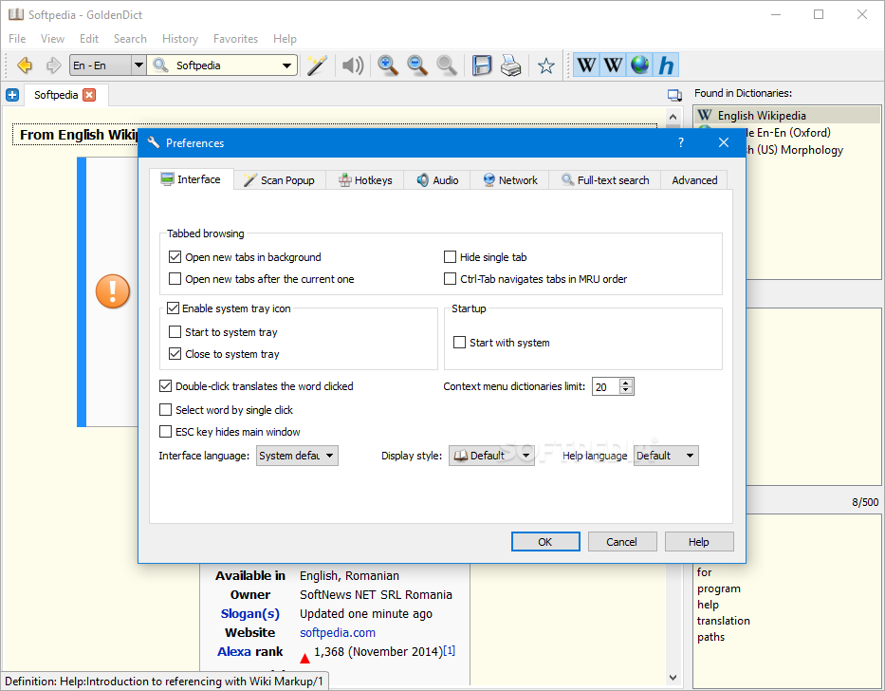Screen dimensions: 885x691
Task: Click the Preferences dialog question mark help
Action: 681,142
